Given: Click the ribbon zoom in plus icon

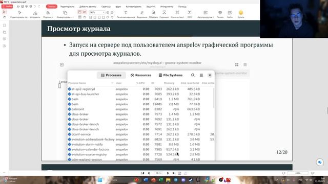Looking at the screenshot, I should (112, 12).
